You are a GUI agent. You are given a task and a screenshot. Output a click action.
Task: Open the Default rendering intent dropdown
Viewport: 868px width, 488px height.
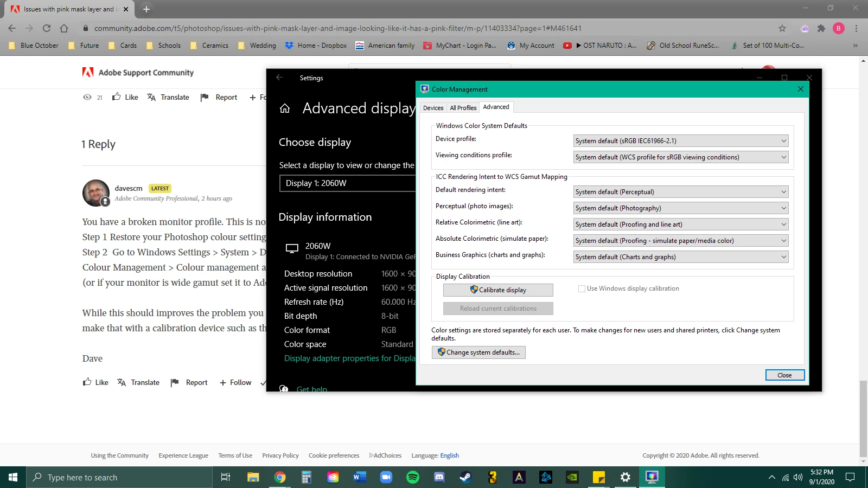coord(681,192)
